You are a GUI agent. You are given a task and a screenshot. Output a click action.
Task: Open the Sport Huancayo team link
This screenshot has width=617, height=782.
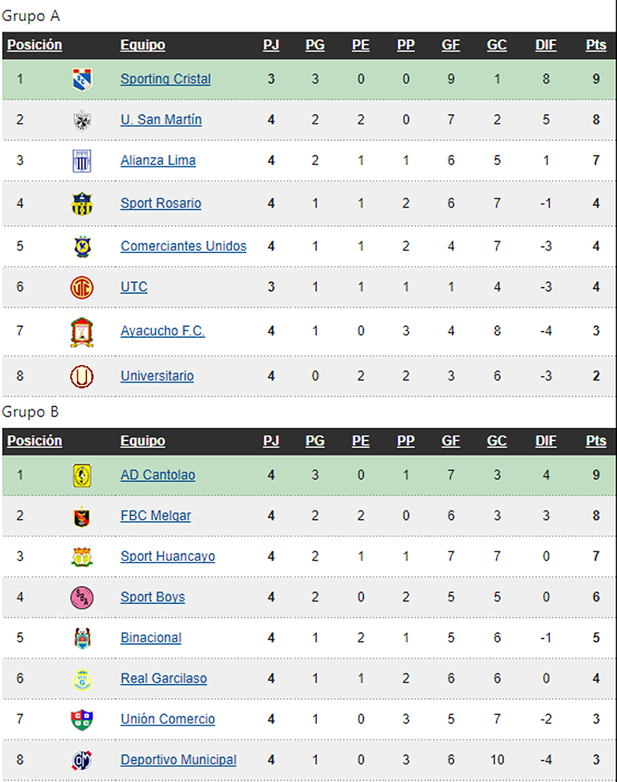point(167,557)
